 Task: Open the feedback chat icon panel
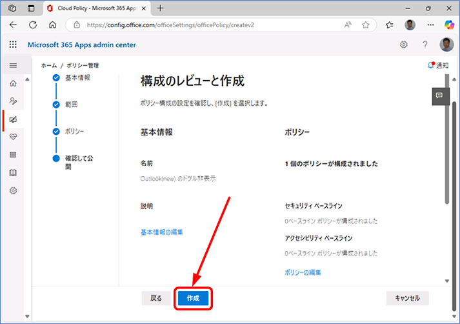pyautogui.click(x=439, y=96)
